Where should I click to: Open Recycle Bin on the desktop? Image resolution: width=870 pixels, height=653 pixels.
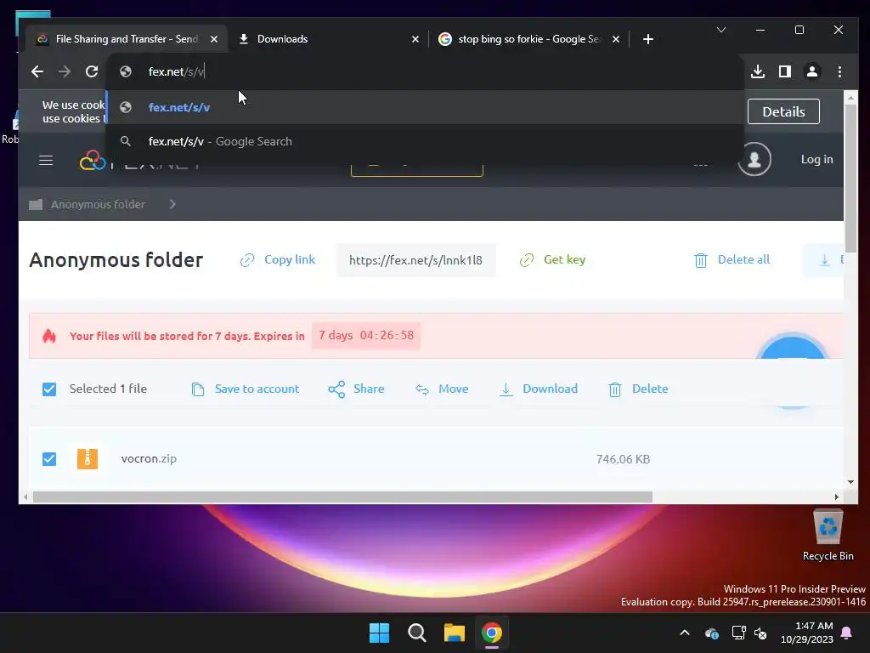[x=828, y=536]
